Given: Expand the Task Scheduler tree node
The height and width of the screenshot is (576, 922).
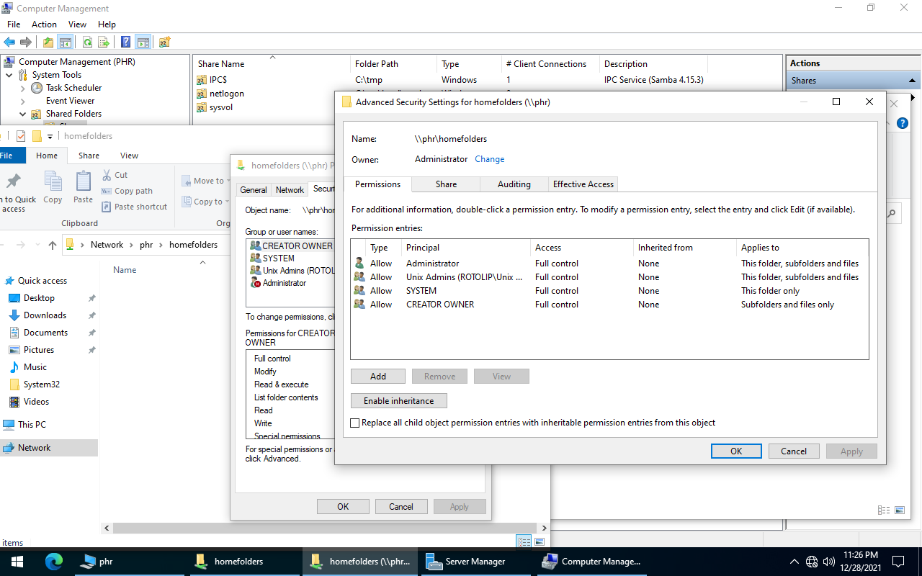Looking at the screenshot, I should [x=22, y=88].
